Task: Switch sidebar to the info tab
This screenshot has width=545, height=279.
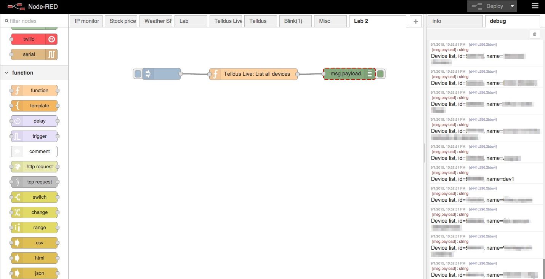Action: [x=455, y=21]
